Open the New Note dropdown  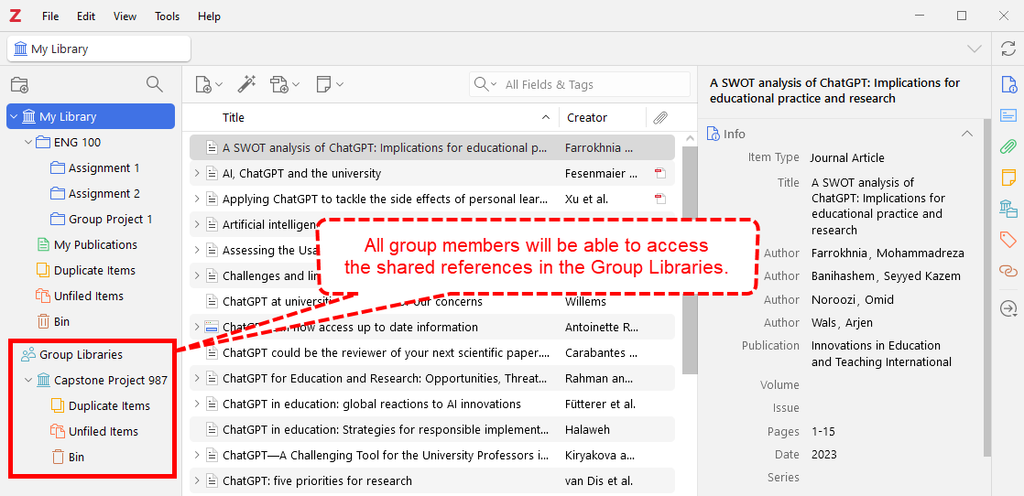(330, 84)
